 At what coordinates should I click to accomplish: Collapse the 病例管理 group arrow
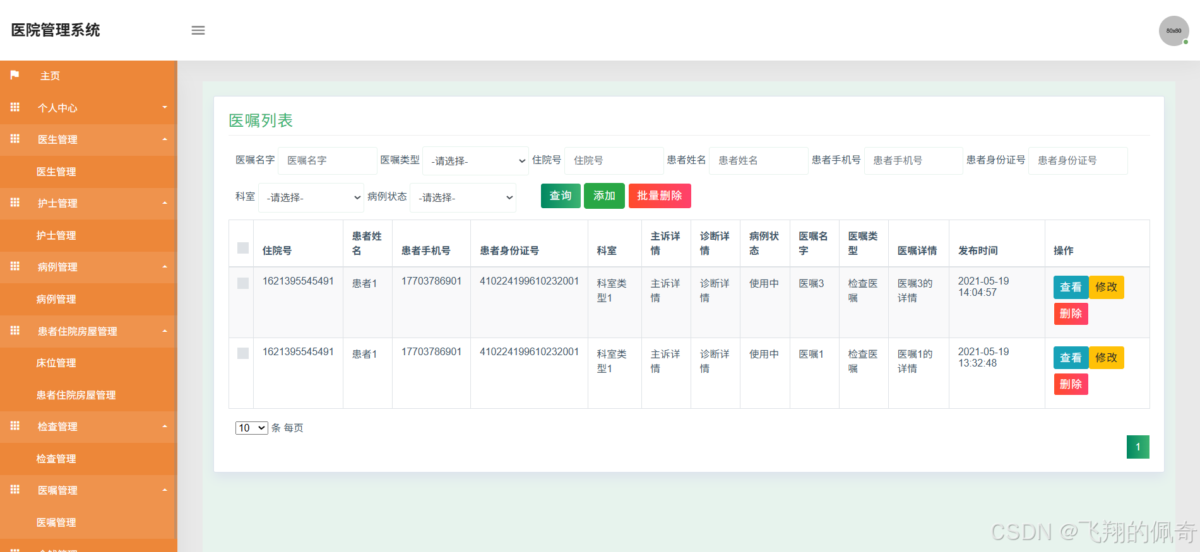165,267
